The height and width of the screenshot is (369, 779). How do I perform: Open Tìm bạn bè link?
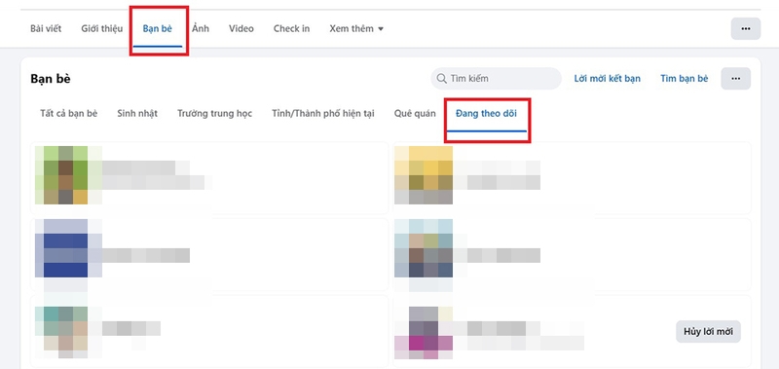tap(685, 79)
